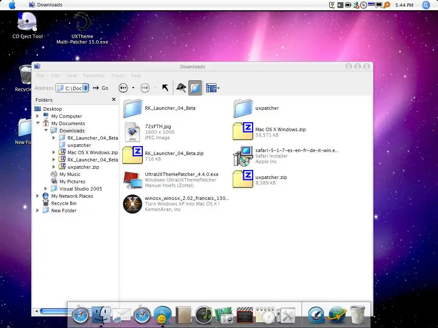438x328 pixels.
Task: Open the Views toolbar button
Action: click(x=213, y=88)
